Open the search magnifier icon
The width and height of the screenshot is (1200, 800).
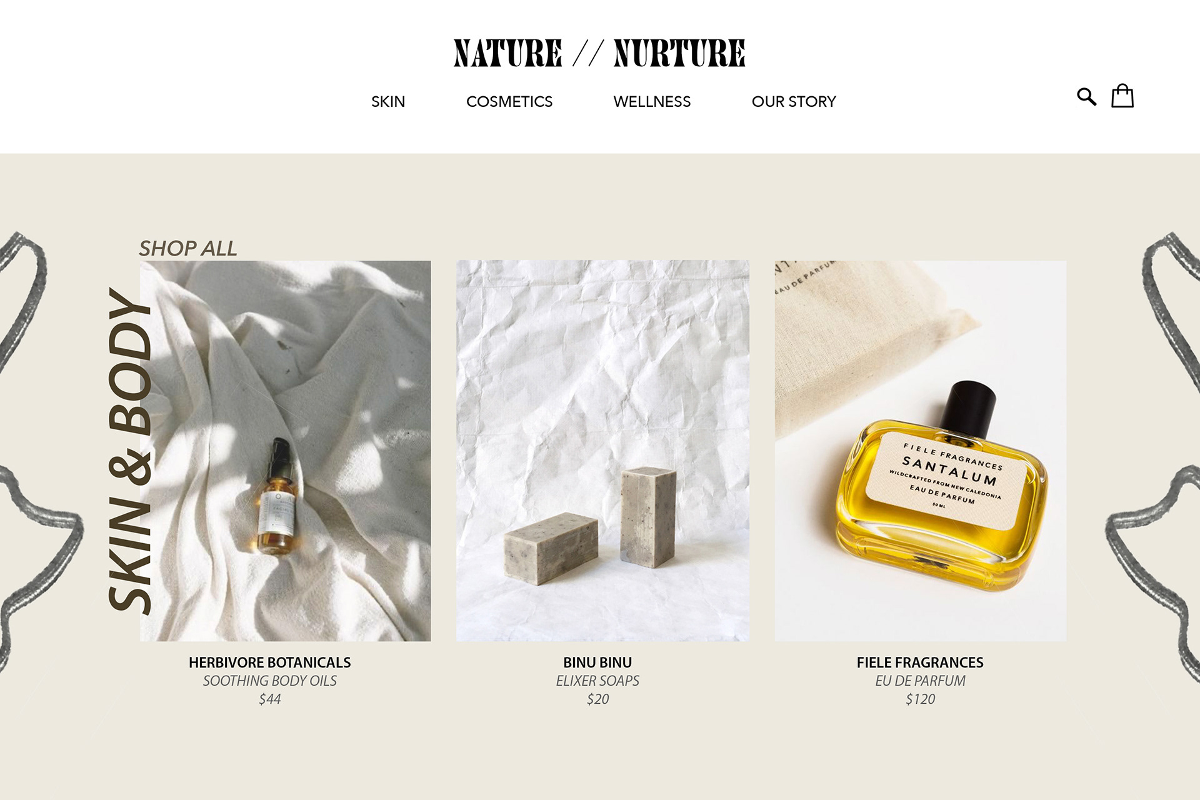(1086, 97)
